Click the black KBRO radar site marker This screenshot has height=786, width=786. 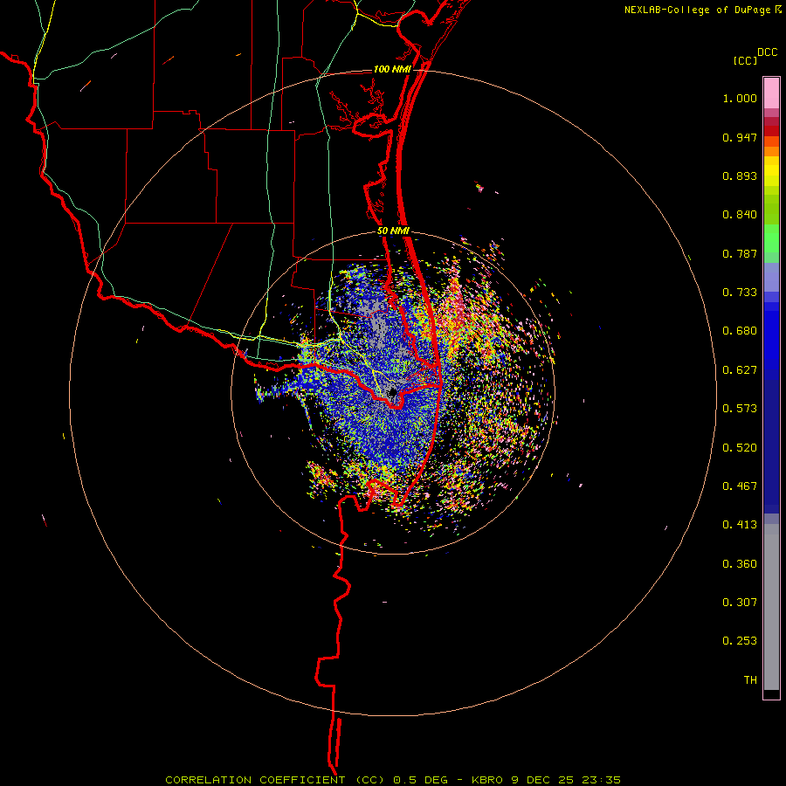pyautogui.click(x=392, y=392)
